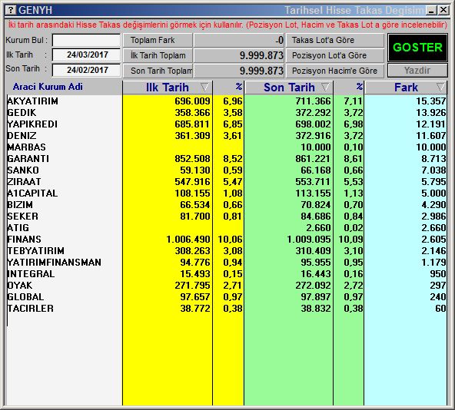The image size is (455, 410).
Task: Select the GEDIK row
Action: pyautogui.click(x=227, y=113)
